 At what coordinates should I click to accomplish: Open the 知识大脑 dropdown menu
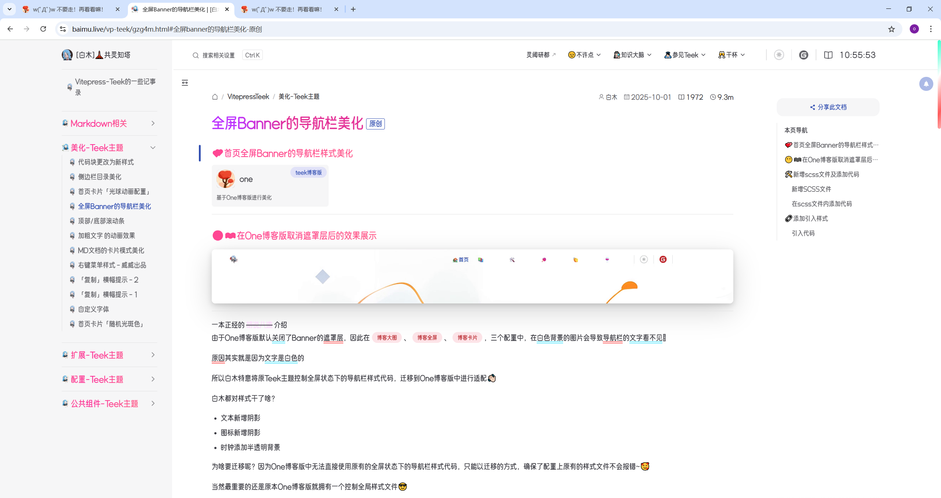[x=632, y=55]
